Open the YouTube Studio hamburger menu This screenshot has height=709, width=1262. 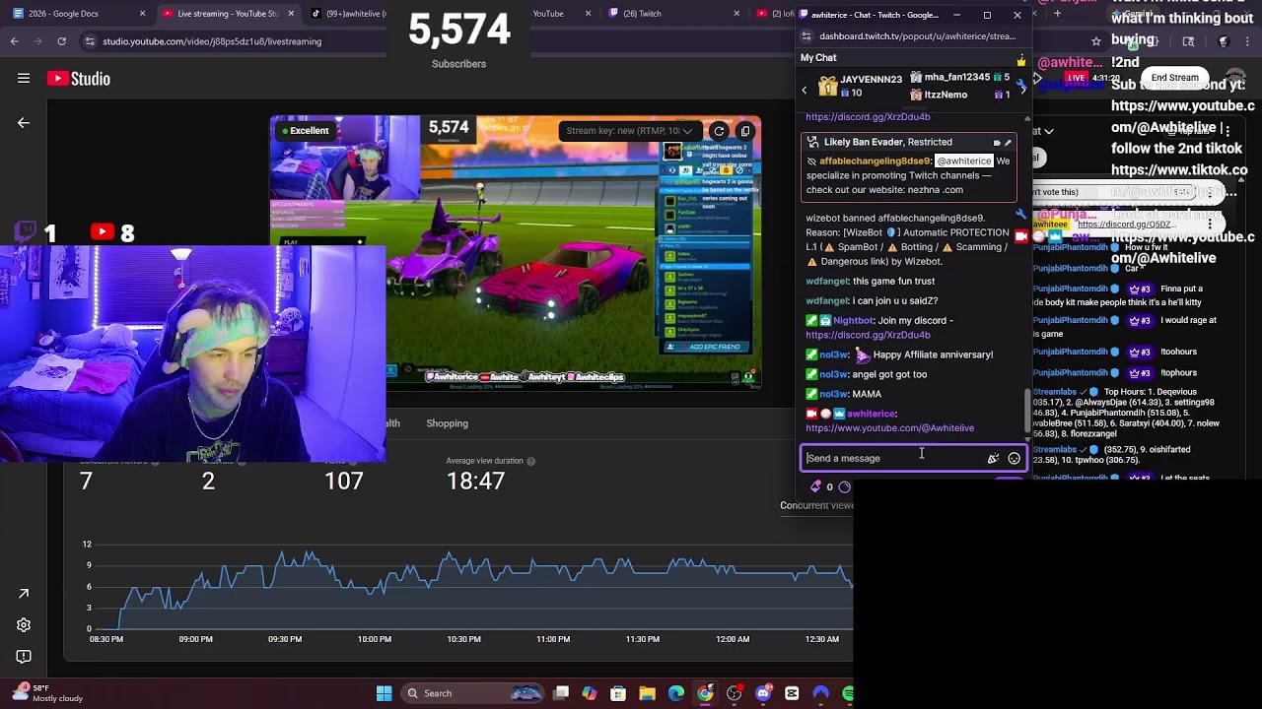[x=24, y=79]
